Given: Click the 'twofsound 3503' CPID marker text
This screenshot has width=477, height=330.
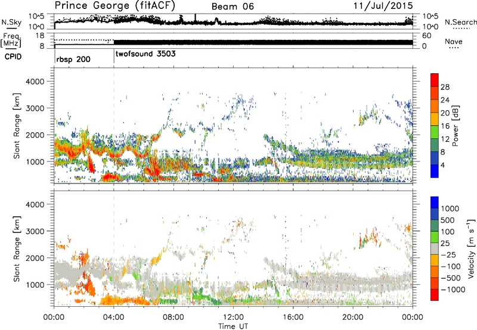Looking at the screenshot, I should (x=145, y=54).
